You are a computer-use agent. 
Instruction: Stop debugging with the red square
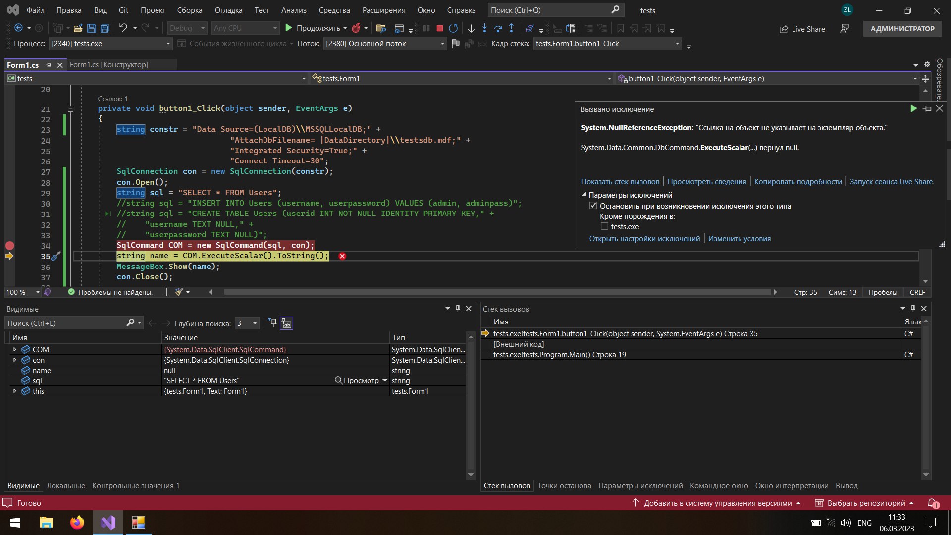[x=439, y=28]
